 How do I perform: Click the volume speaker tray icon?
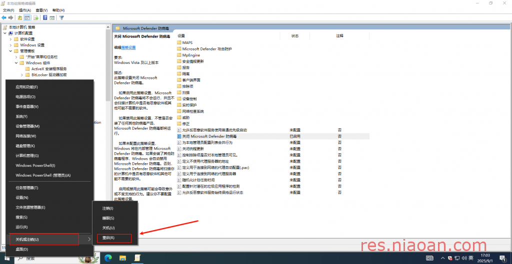pos(464,258)
